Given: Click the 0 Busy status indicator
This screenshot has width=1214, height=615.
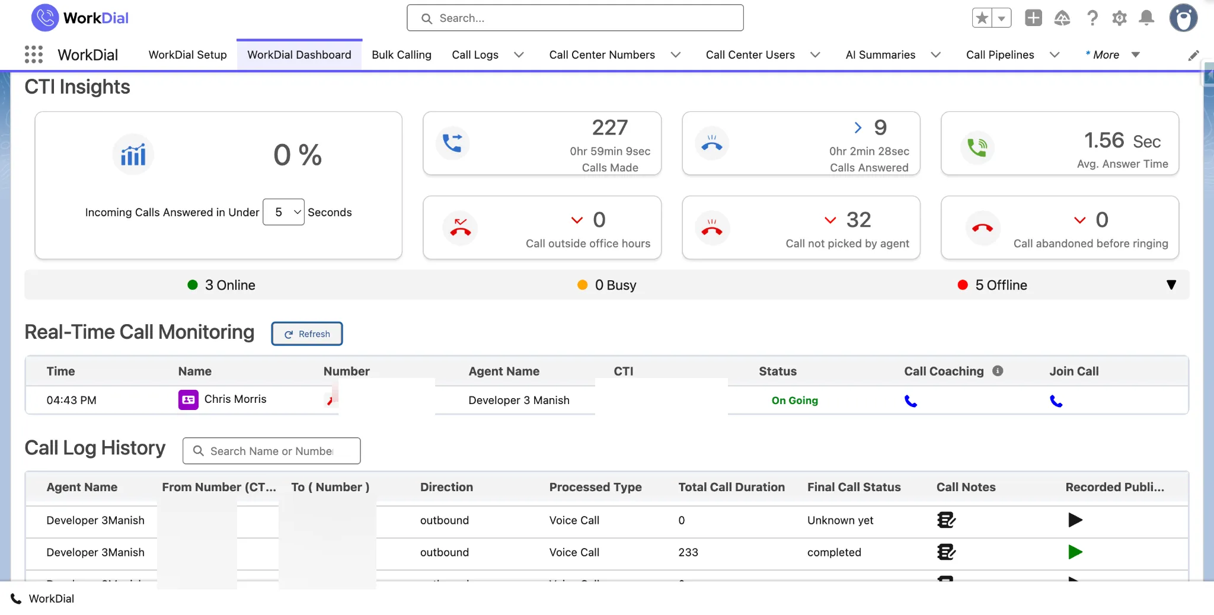Looking at the screenshot, I should click(x=606, y=285).
